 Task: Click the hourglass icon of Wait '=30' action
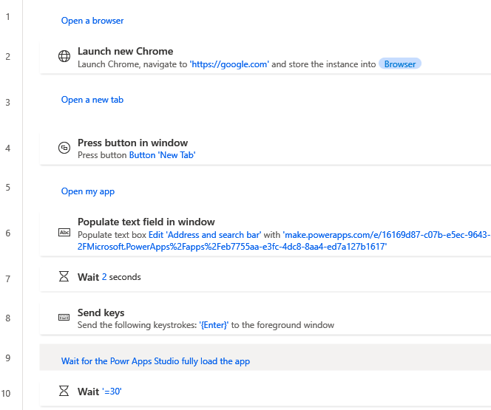coord(64,391)
